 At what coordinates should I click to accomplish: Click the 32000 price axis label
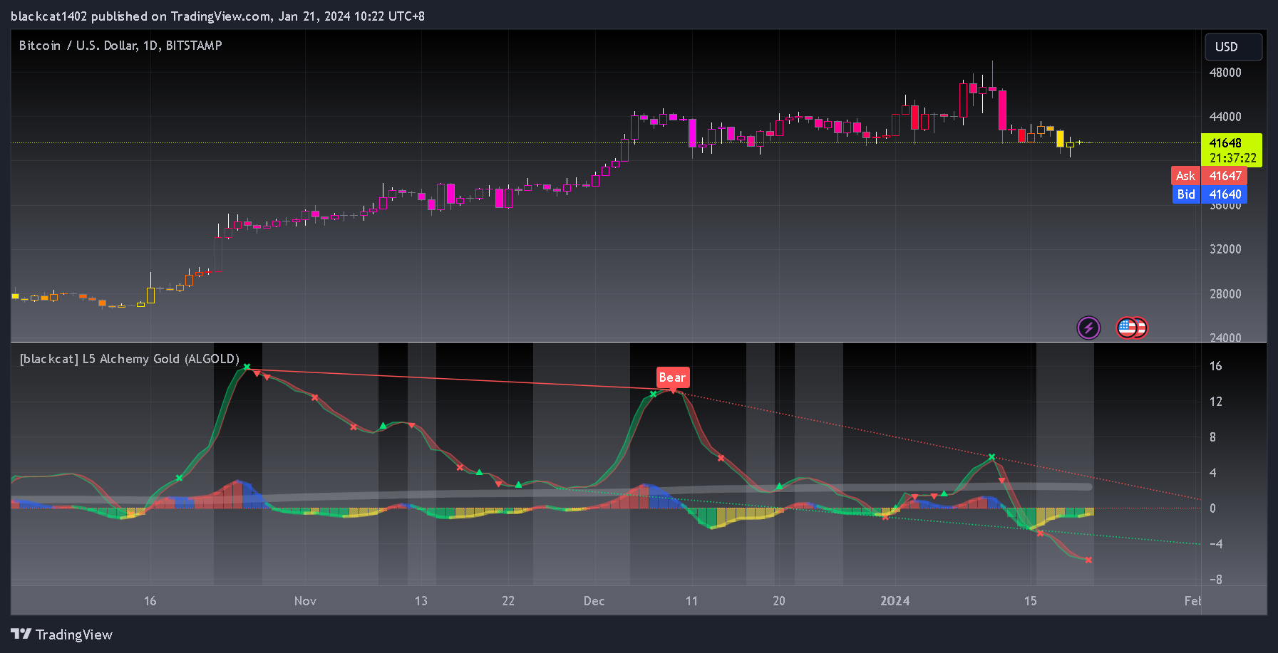(1225, 249)
